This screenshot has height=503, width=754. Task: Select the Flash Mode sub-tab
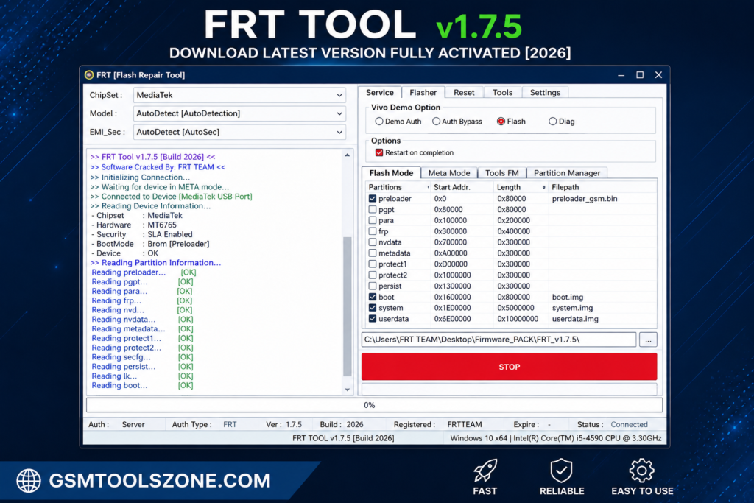391,172
